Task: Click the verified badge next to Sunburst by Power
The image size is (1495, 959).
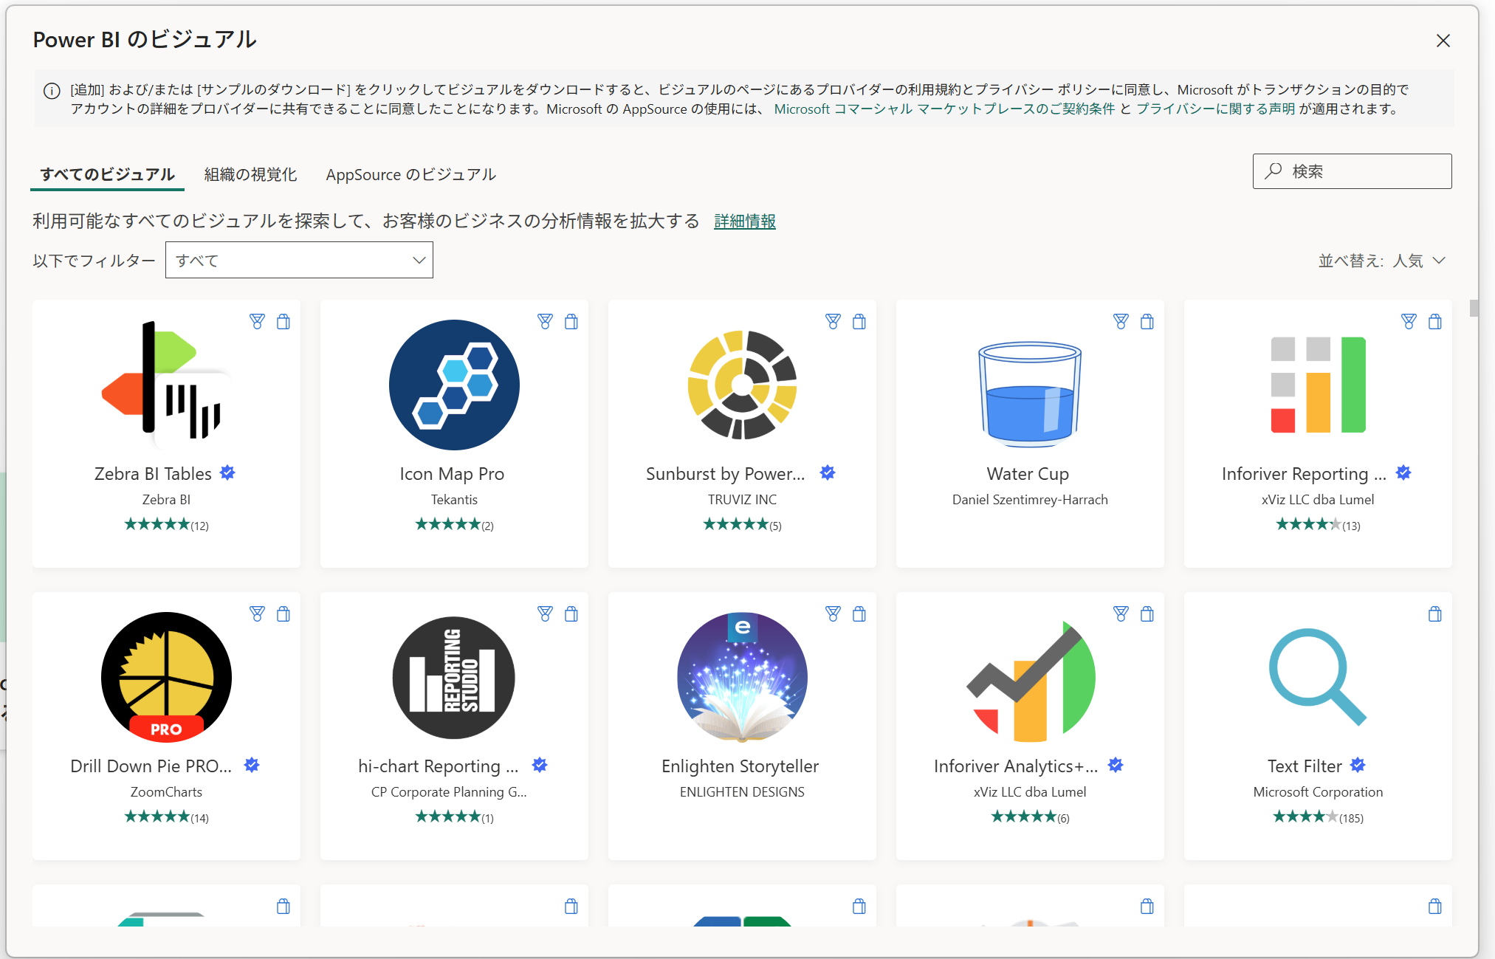Action: pyautogui.click(x=828, y=472)
